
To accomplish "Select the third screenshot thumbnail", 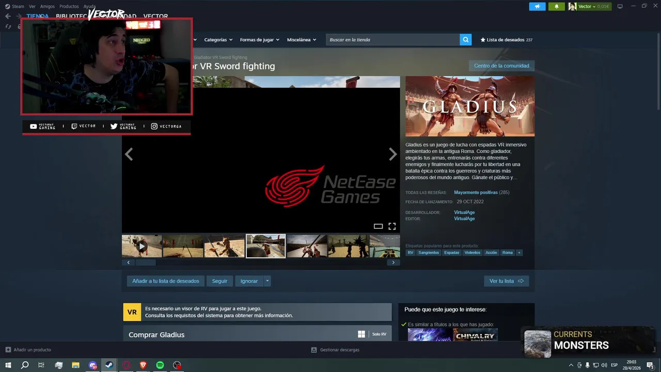I will pyautogui.click(x=224, y=246).
